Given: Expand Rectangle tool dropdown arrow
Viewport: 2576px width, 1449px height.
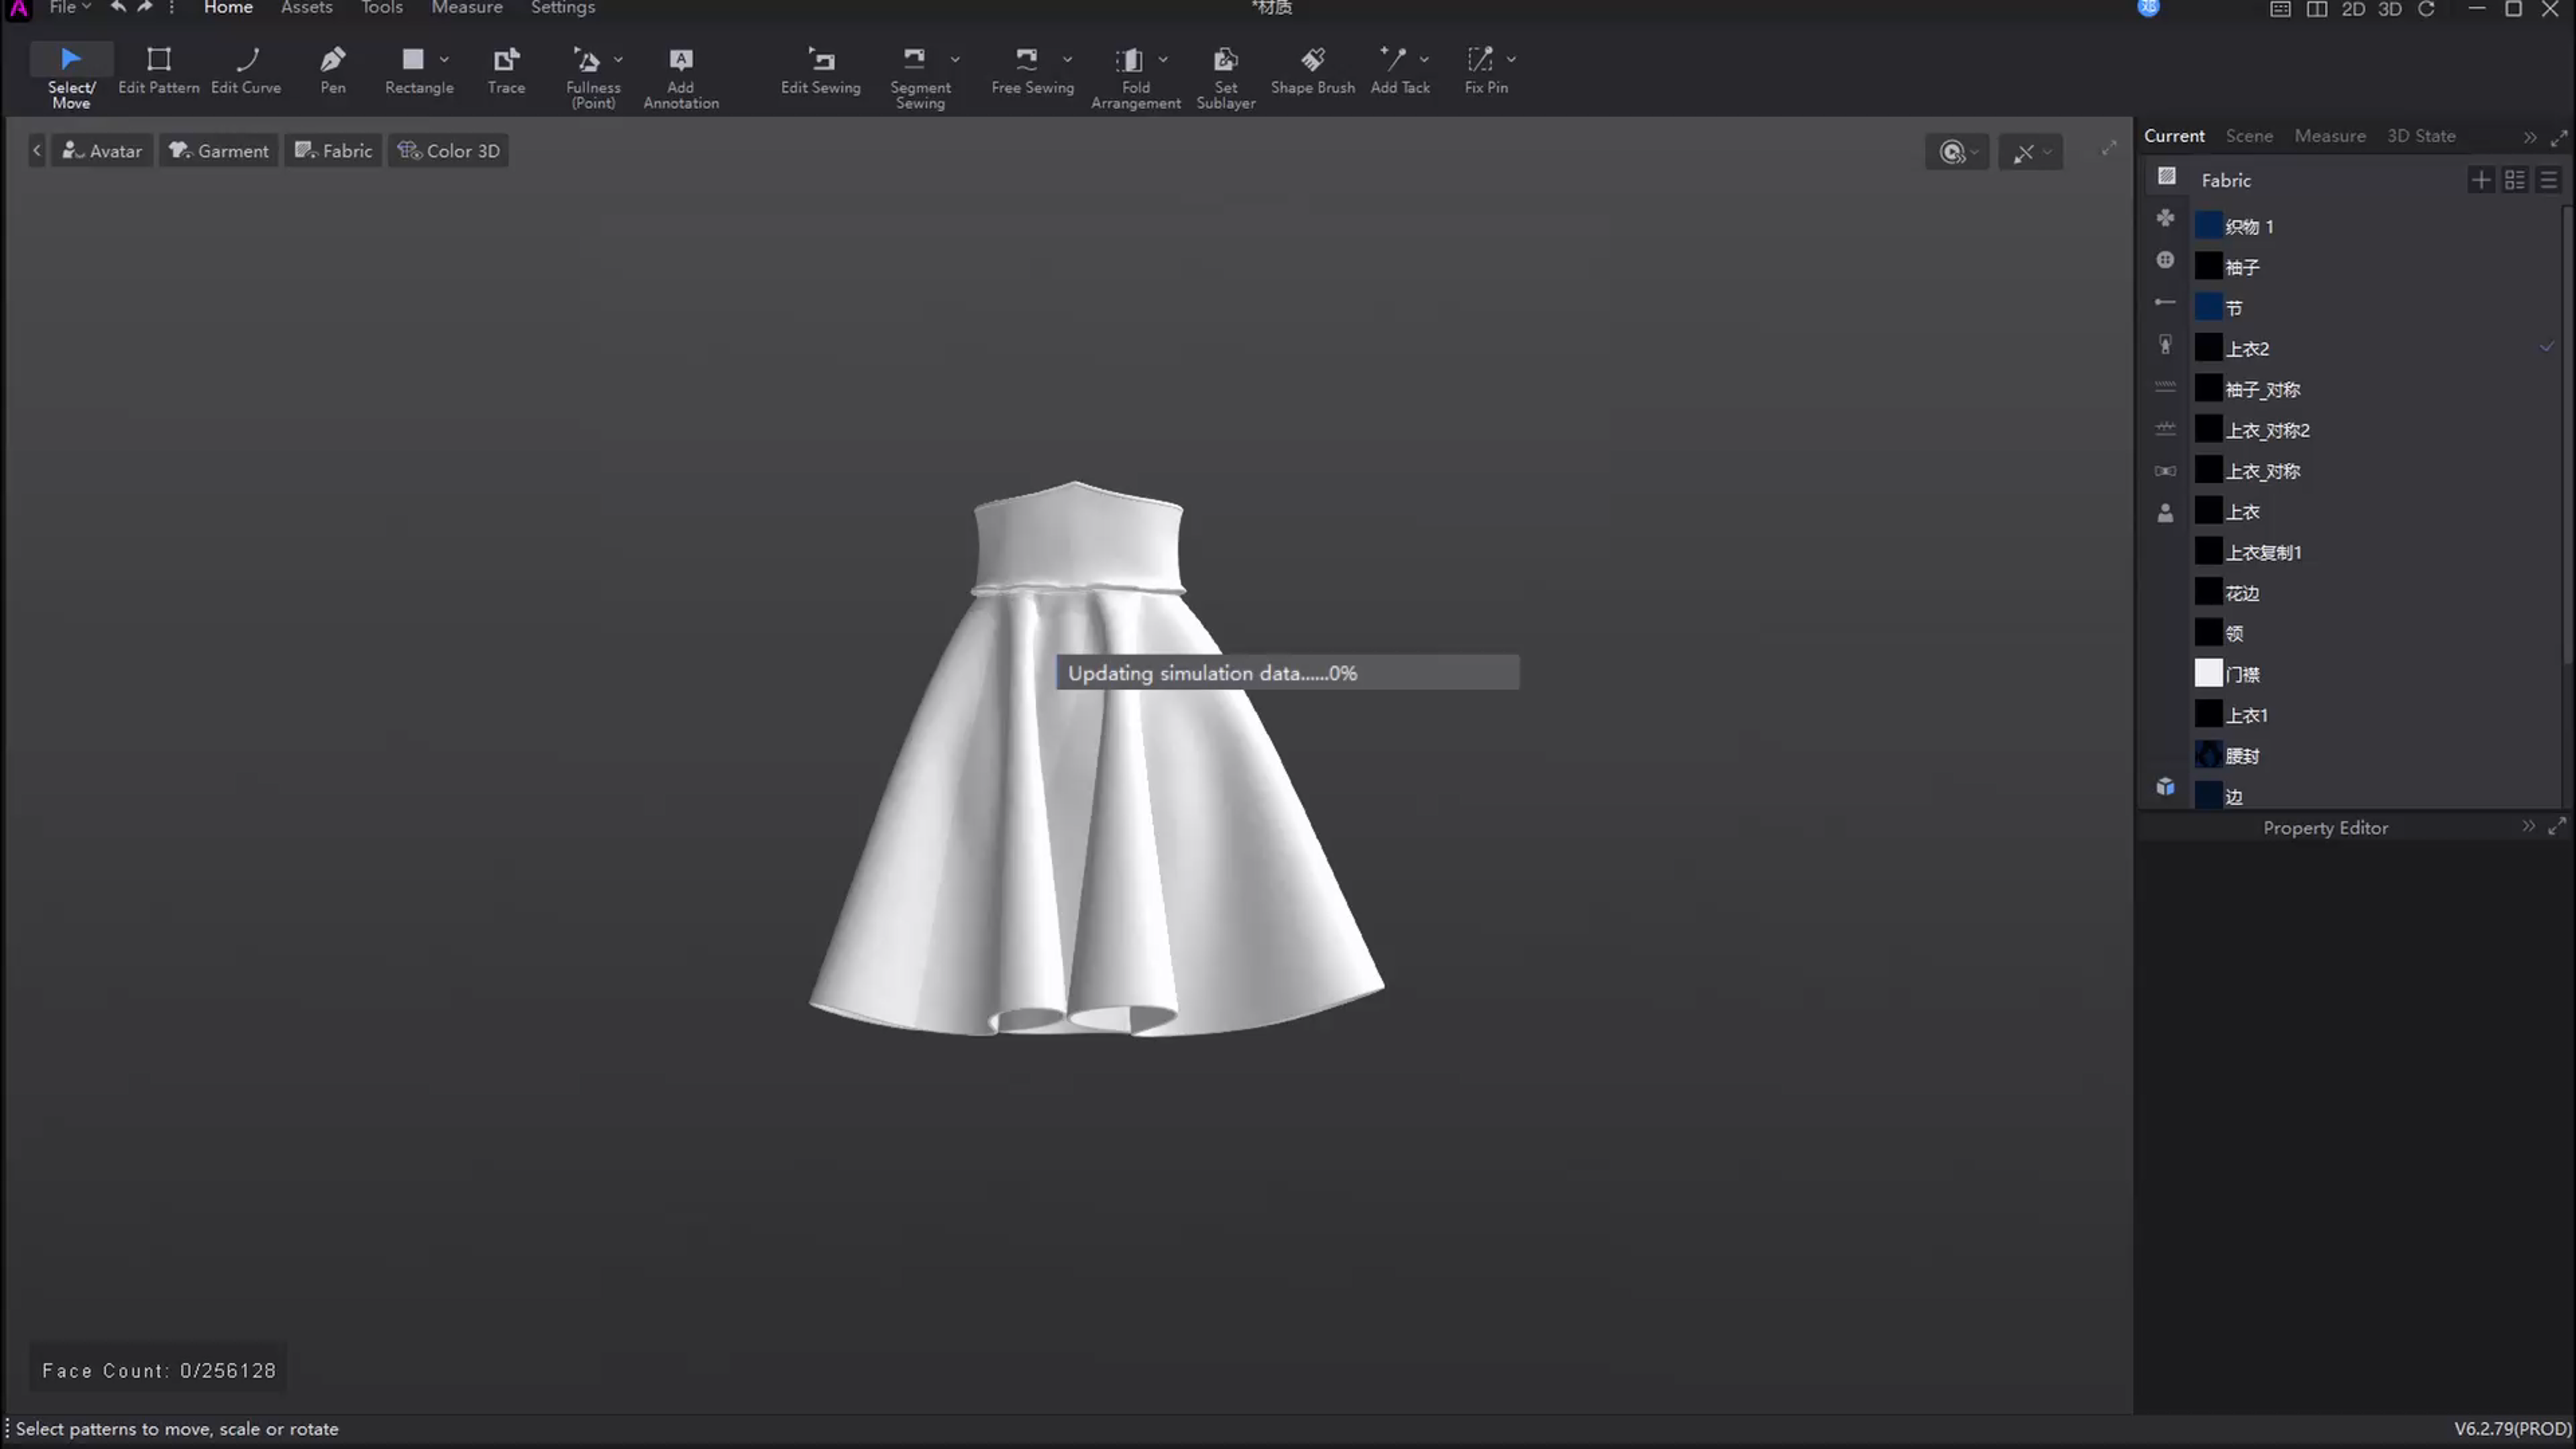Looking at the screenshot, I should pos(444,59).
